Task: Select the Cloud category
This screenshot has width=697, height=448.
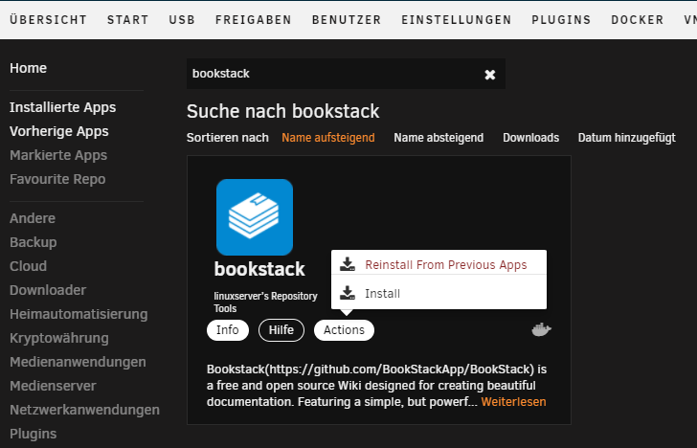Action: [28, 266]
